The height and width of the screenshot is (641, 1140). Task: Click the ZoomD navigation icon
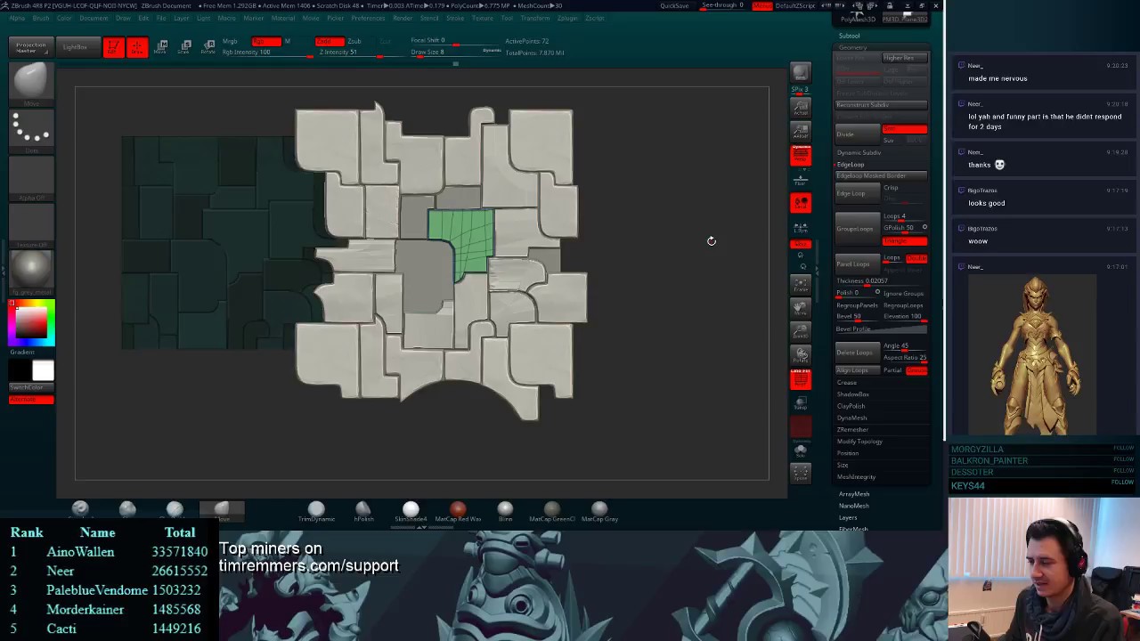pyautogui.click(x=801, y=331)
